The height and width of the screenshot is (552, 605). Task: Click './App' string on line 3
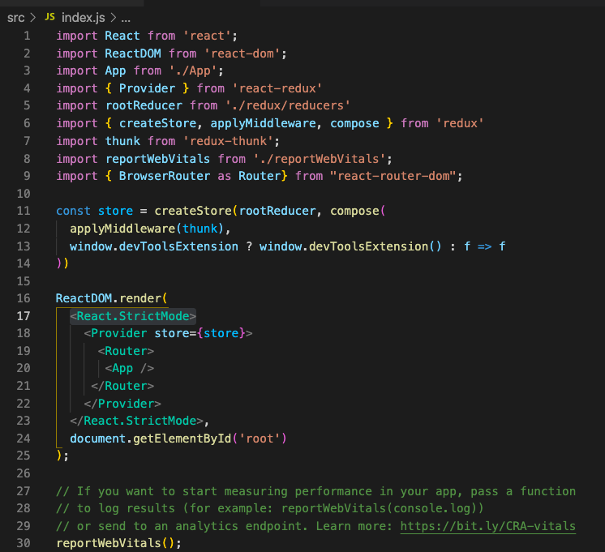coord(193,71)
